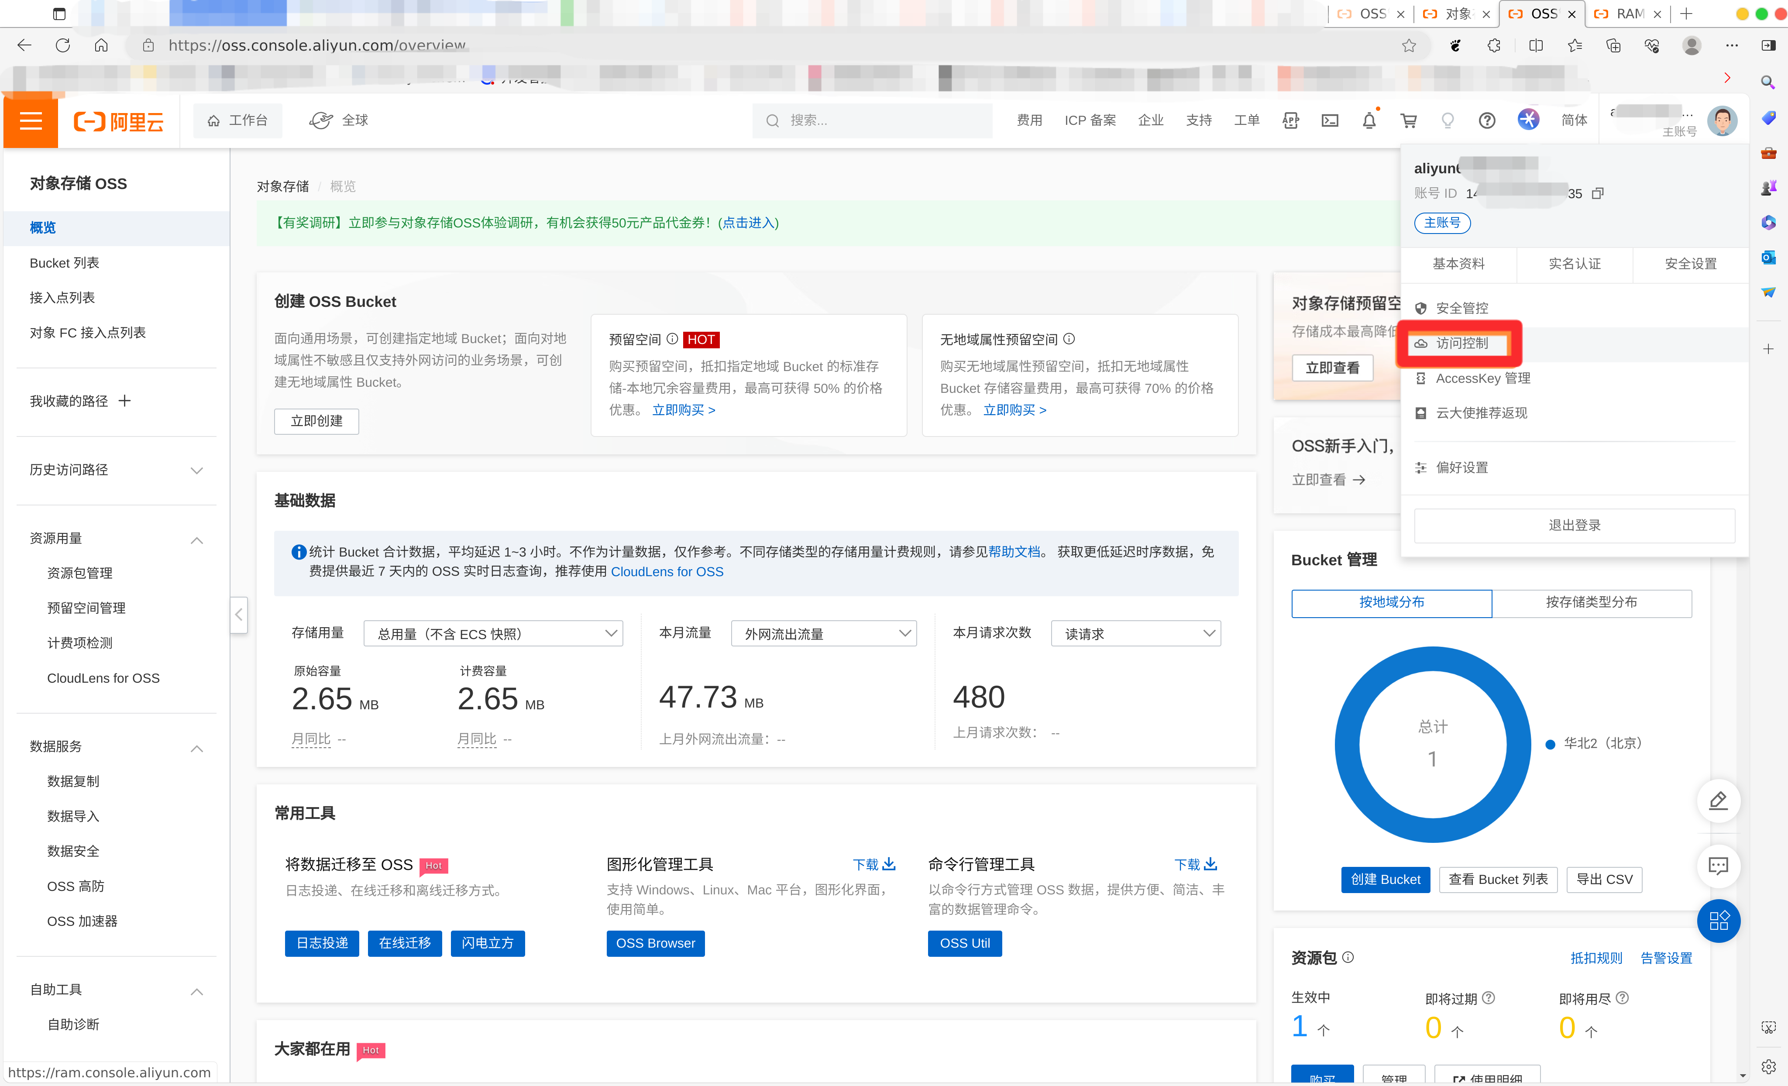Open the Cloud Shell terminal icon

[x=1329, y=120]
